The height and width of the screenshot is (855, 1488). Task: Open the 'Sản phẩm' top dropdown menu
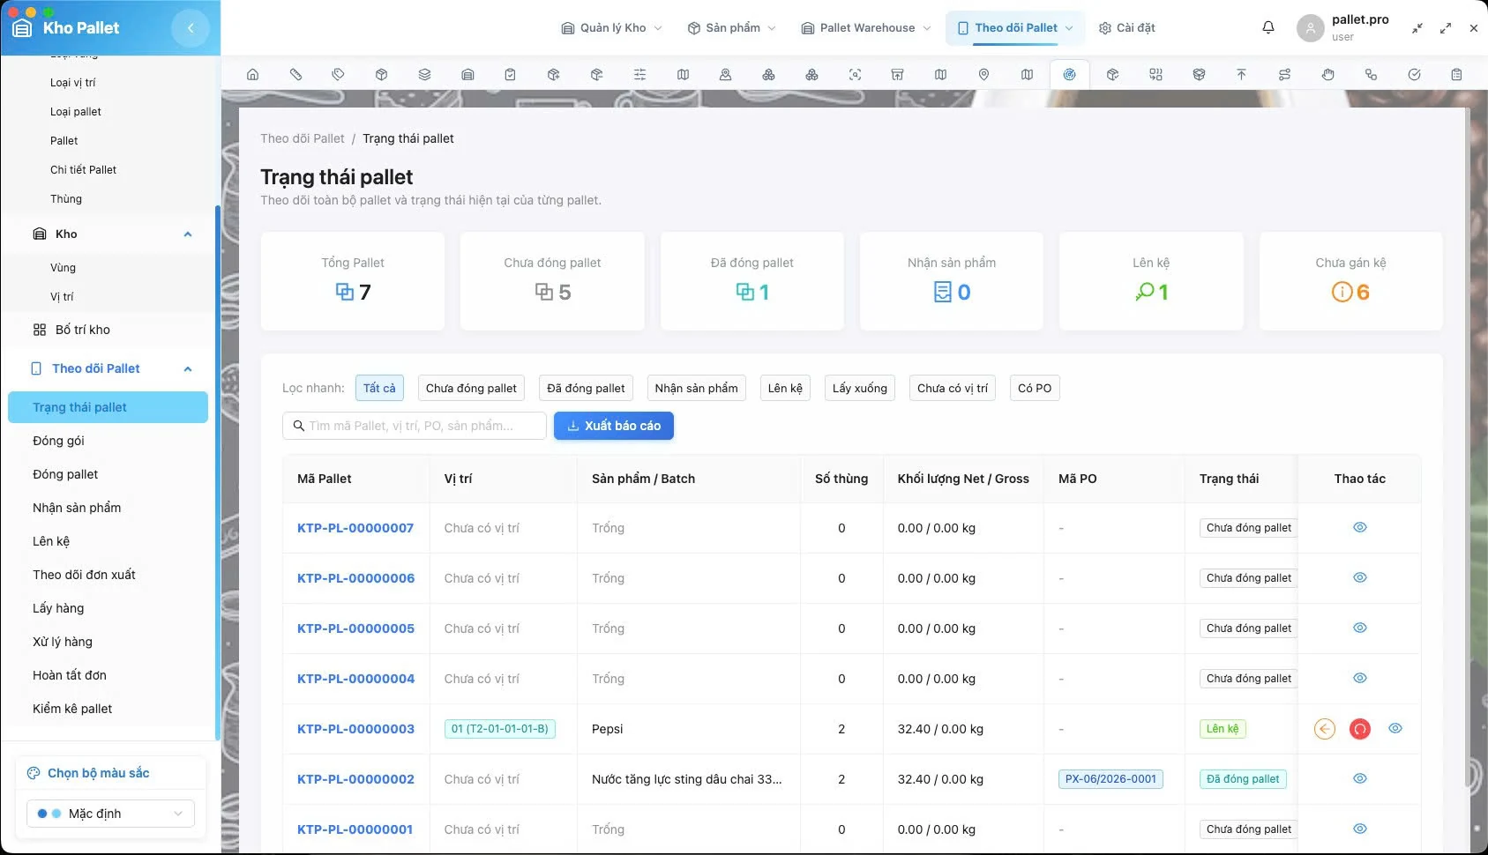[x=731, y=28]
